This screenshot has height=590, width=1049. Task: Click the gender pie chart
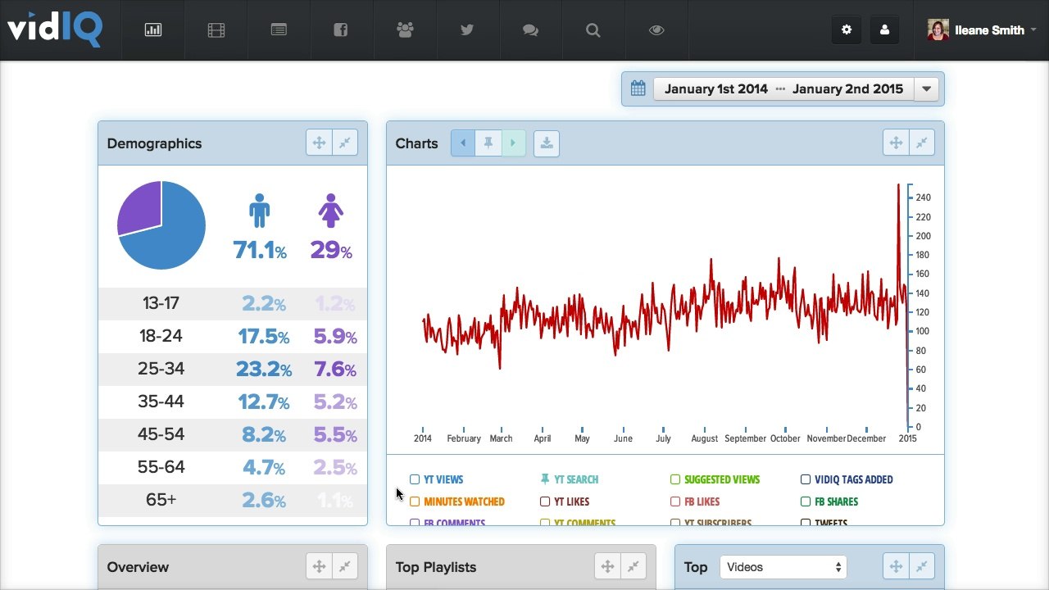coord(161,225)
